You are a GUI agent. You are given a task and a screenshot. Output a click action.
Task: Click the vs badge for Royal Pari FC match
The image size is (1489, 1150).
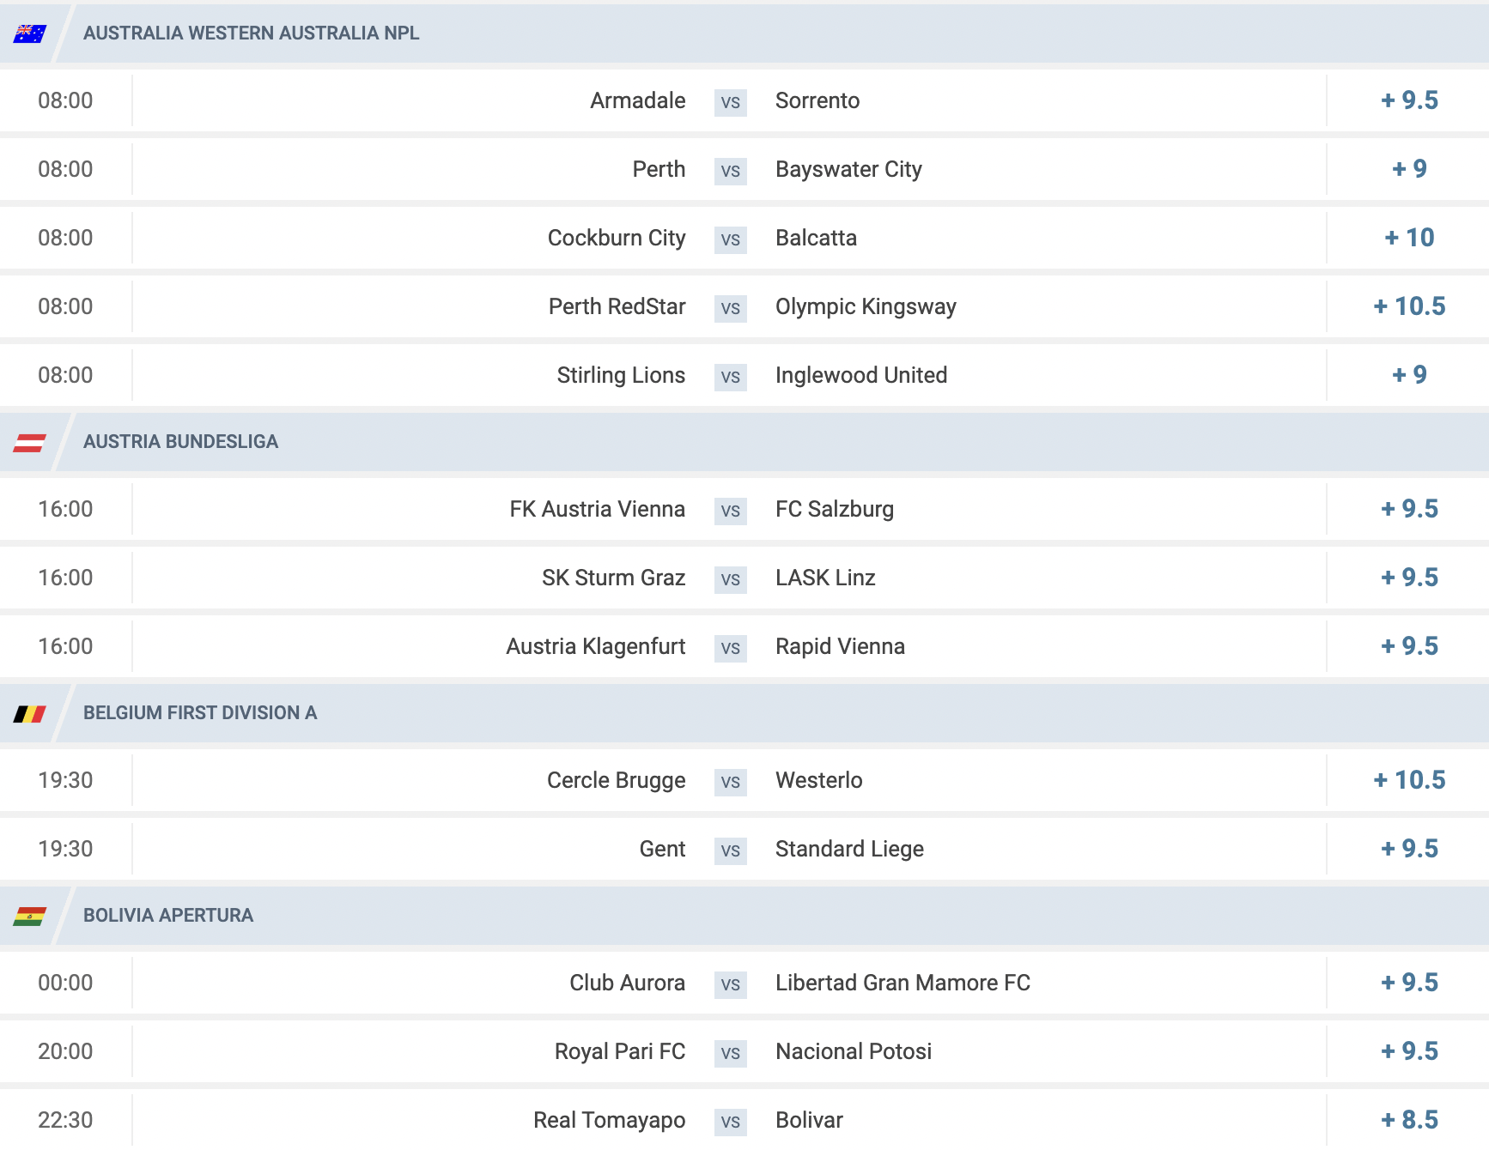coord(731,1053)
